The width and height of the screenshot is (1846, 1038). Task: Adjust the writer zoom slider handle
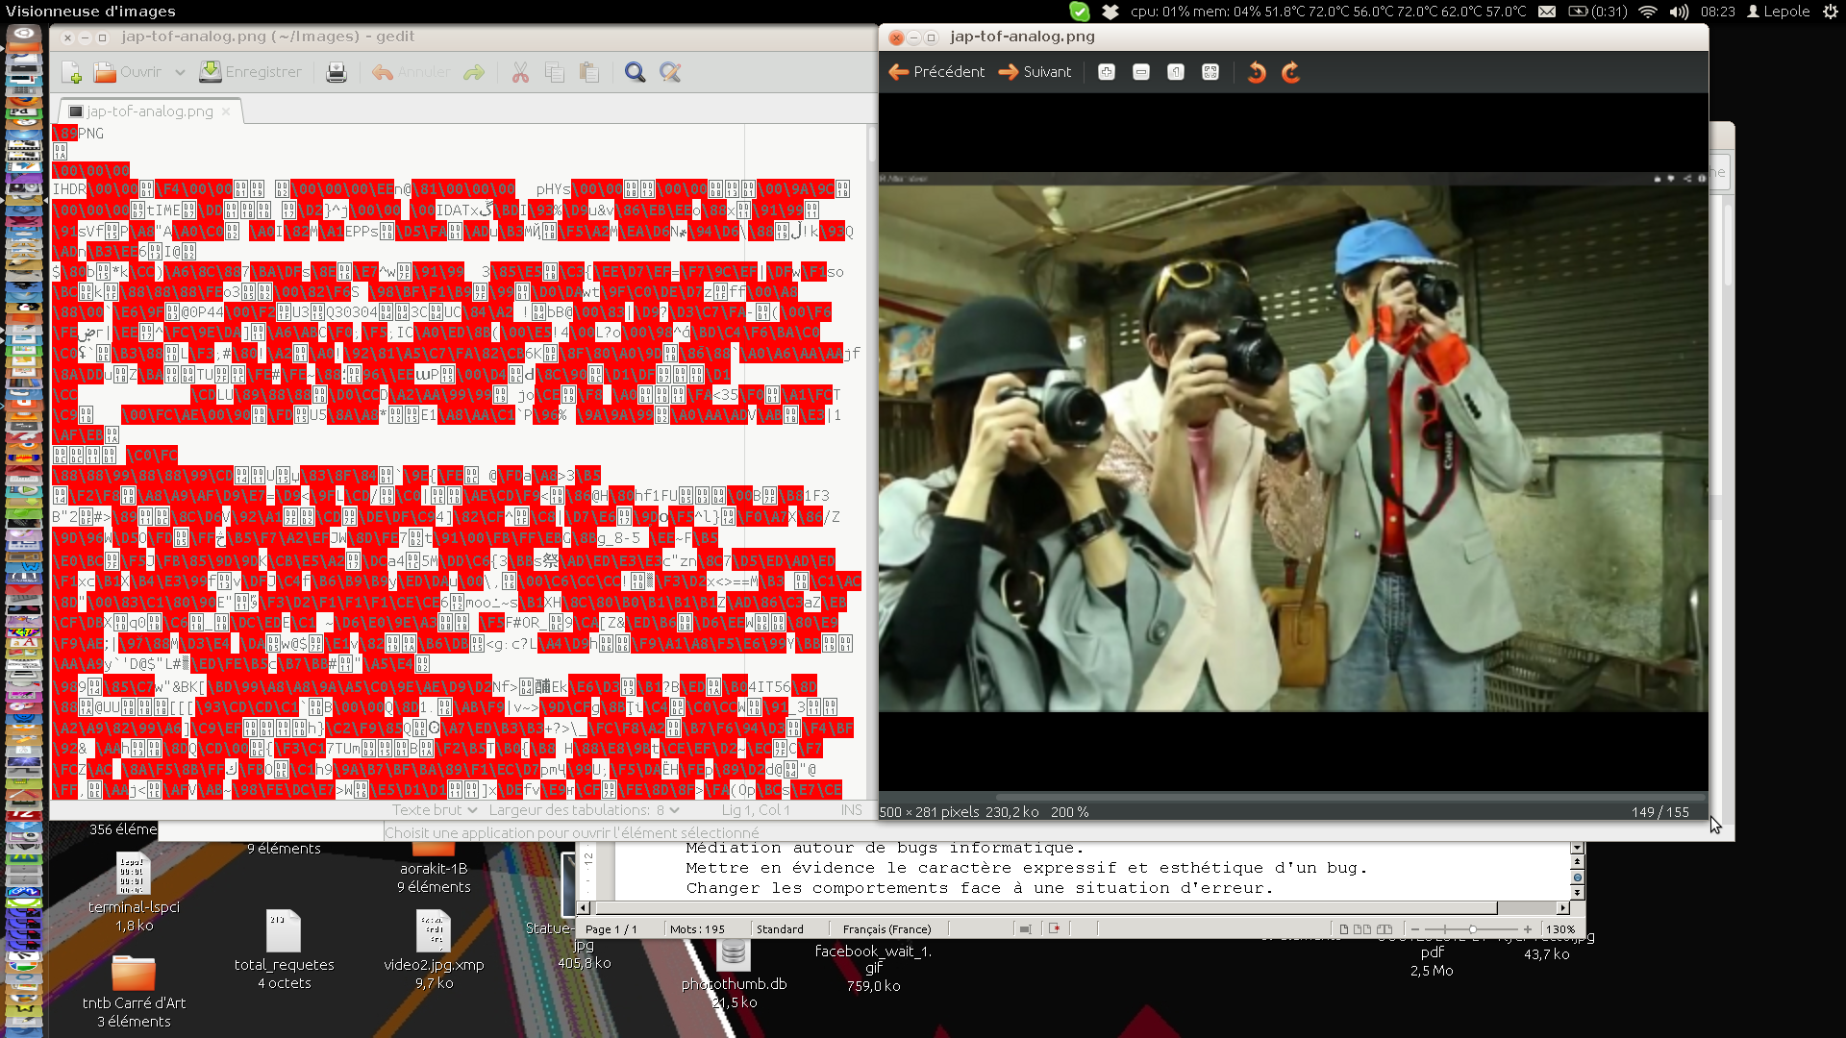[x=1472, y=929]
